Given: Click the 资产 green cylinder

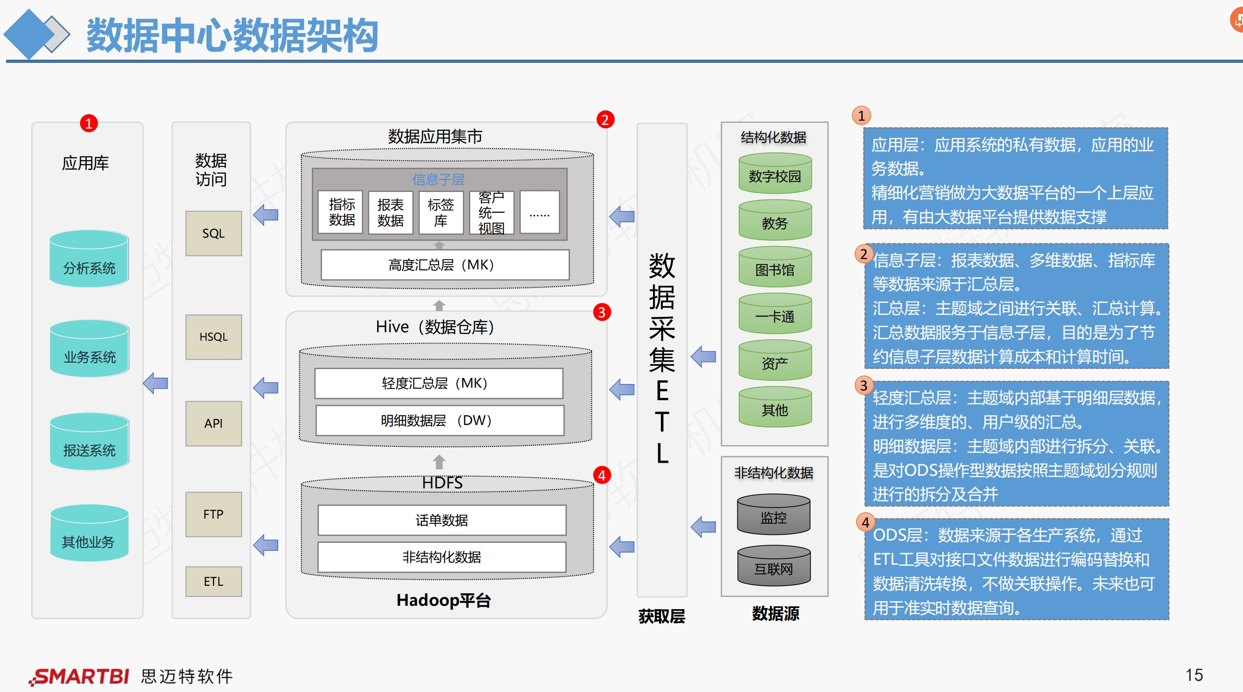Looking at the screenshot, I should tap(775, 361).
